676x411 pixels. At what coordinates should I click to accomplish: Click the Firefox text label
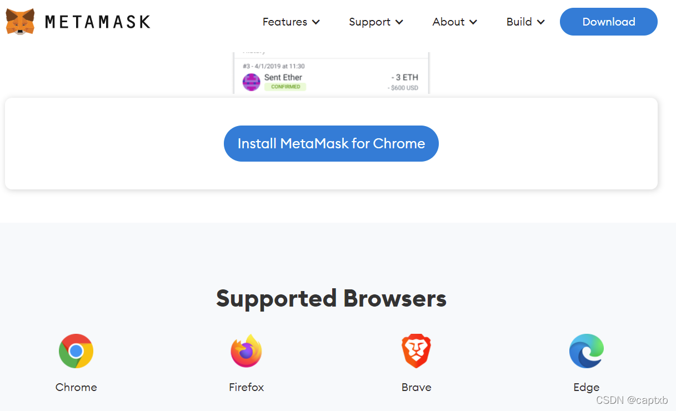(x=246, y=387)
